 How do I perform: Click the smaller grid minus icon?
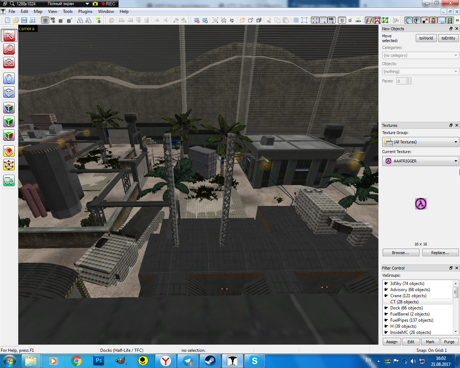[61, 20]
